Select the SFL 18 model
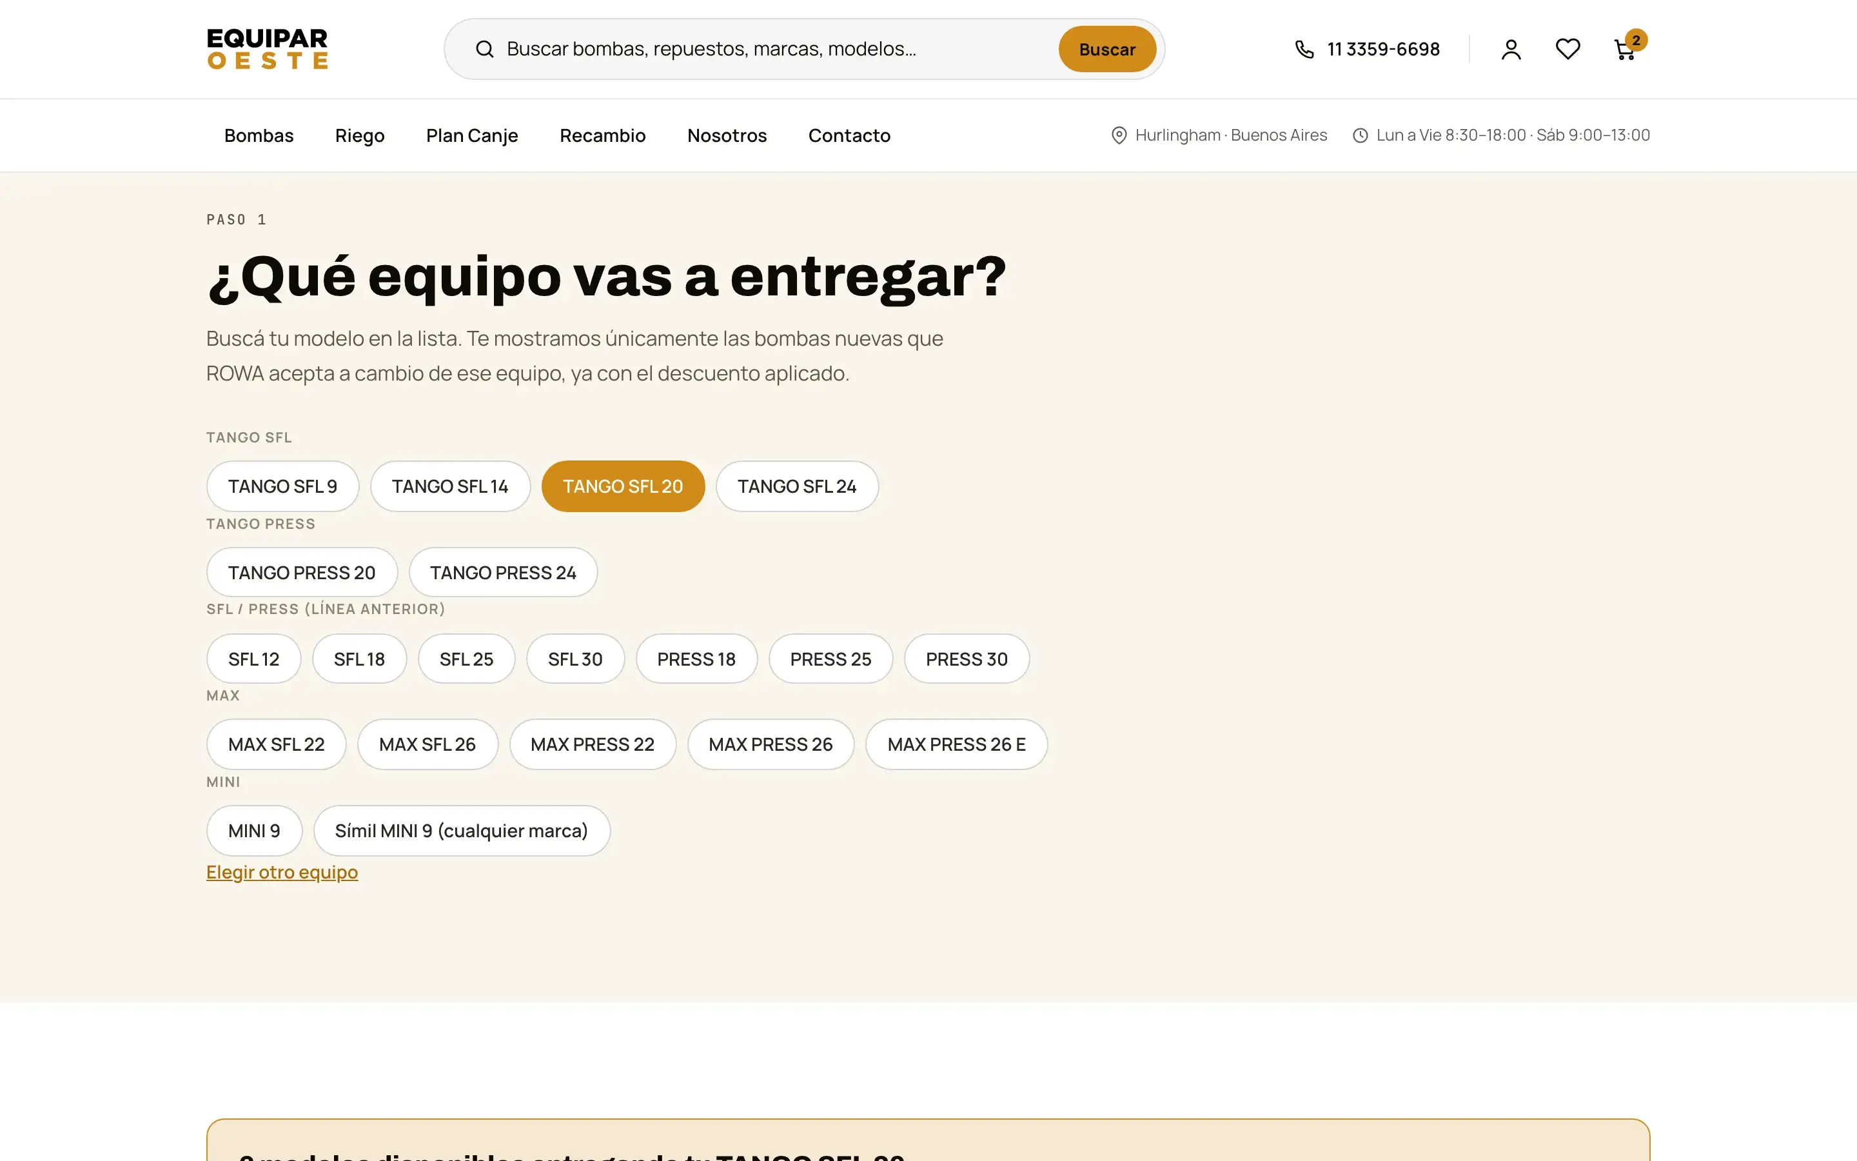 [x=359, y=659]
